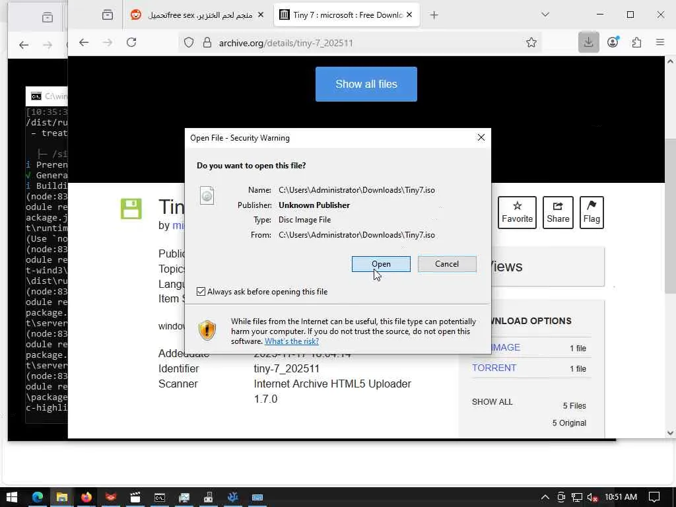Favorite this archive item
This screenshot has width=676, height=507.
[x=517, y=213]
